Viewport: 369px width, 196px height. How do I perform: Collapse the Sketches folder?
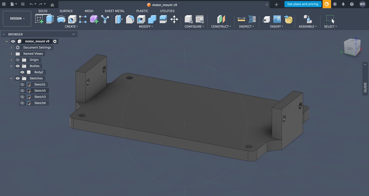pos(11,78)
